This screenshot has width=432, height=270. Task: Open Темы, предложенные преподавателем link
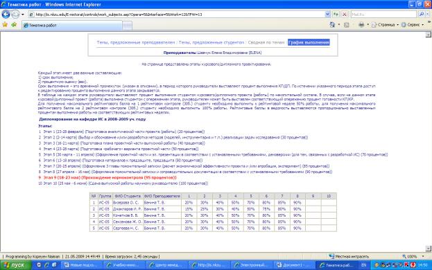point(136,42)
